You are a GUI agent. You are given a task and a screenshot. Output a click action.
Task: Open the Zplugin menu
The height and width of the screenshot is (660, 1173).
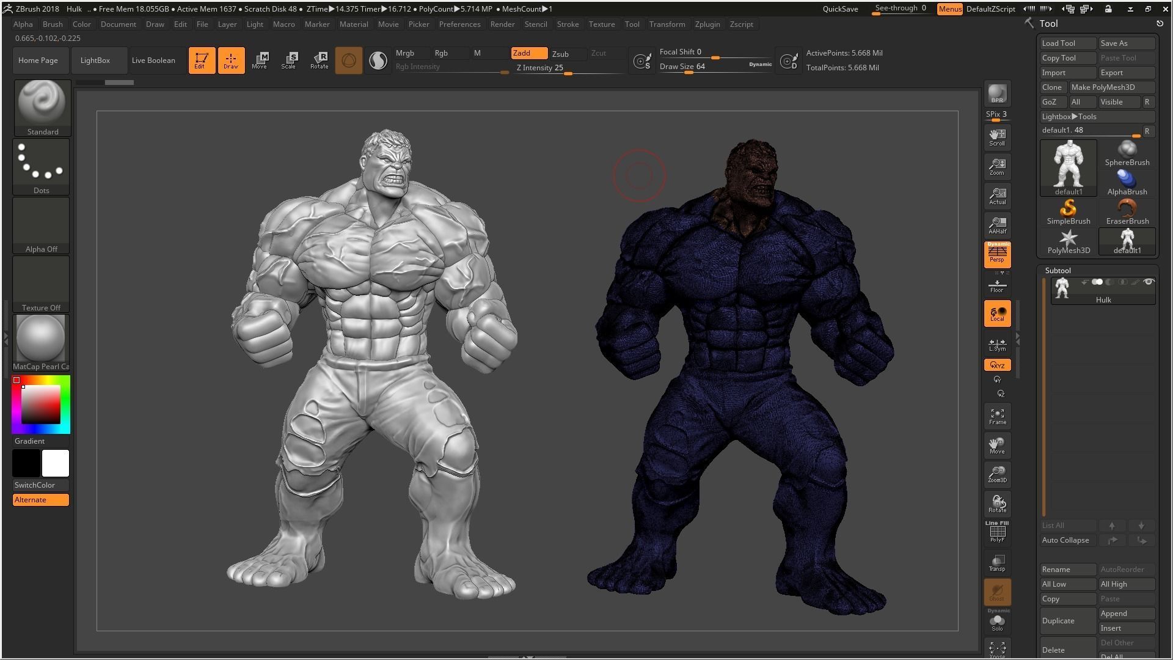pos(707,24)
